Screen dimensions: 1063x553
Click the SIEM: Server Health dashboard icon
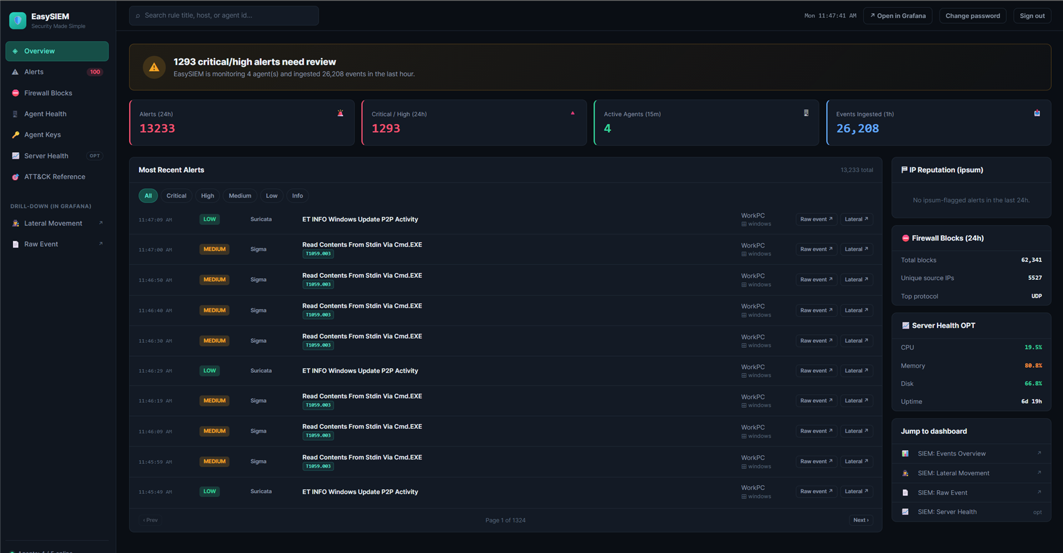pyautogui.click(x=905, y=512)
